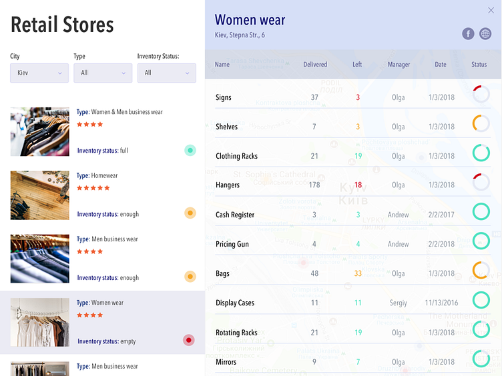502x376 pixels.
Task: Click red empty-status dot on Women wear store
Action: pyautogui.click(x=189, y=340)
